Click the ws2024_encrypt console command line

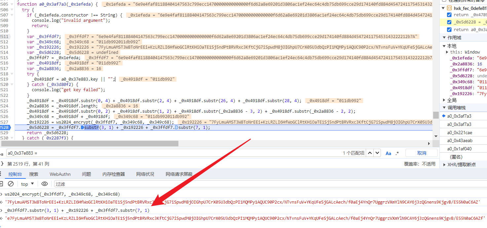point(62,194)
